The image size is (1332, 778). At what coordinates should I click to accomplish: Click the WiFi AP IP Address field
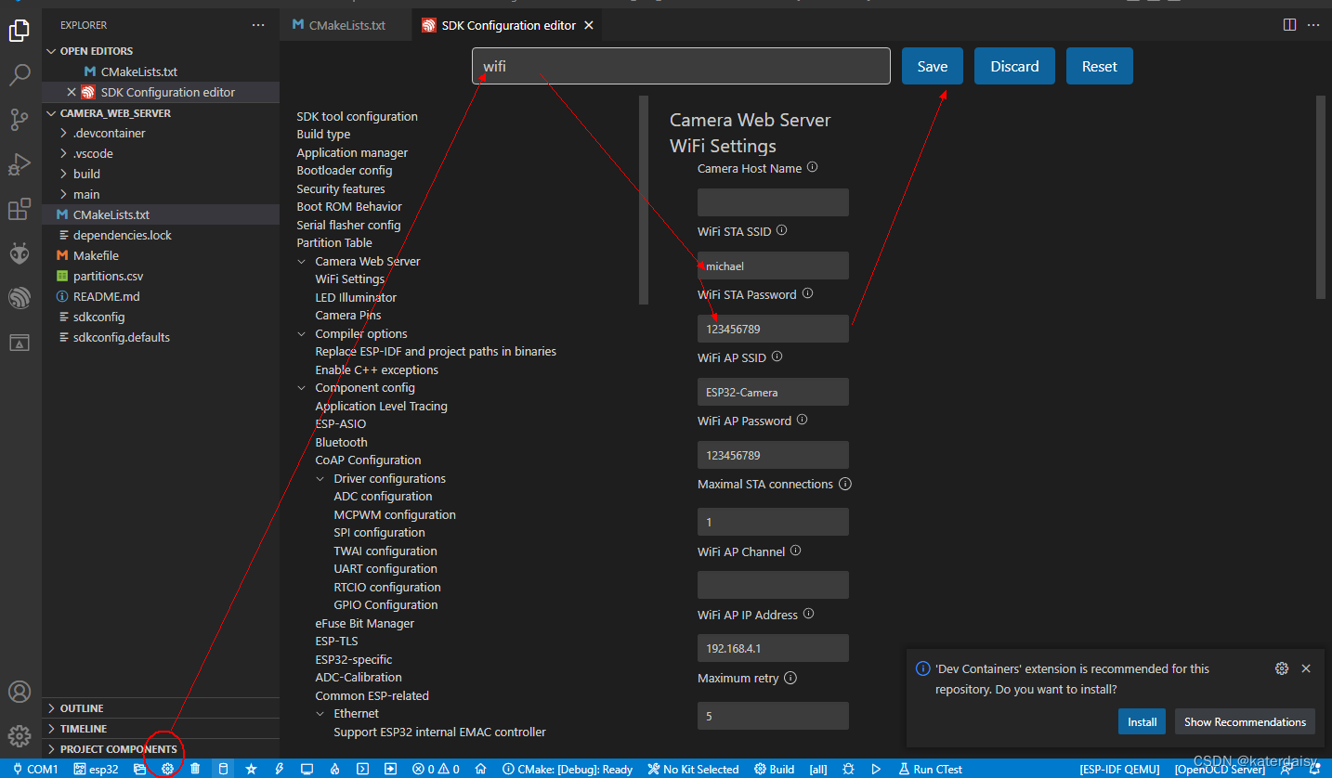pyautogui.click(x=773, y=648)
